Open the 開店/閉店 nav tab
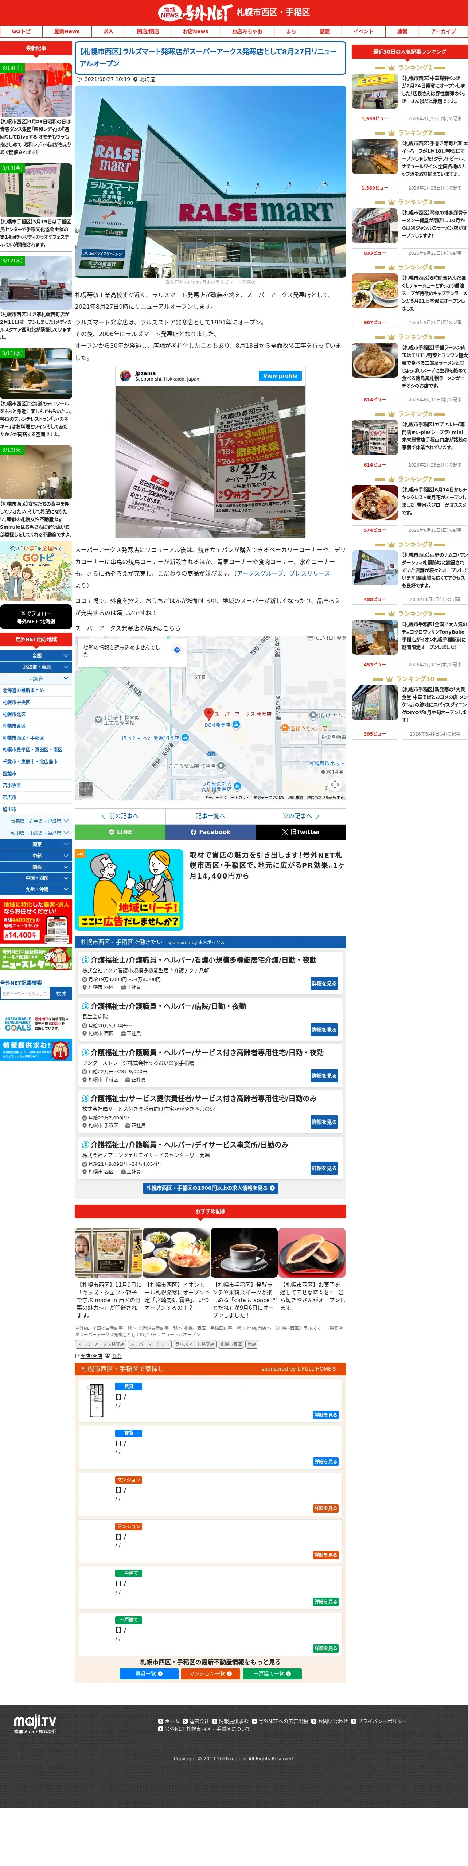468x1866 pixels. tap(148, 31)
